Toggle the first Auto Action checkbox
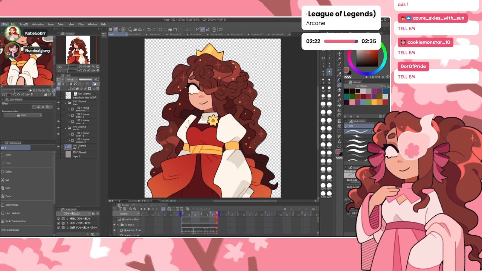Viewport: 482px width, 271px height. [x=58, y=219]
